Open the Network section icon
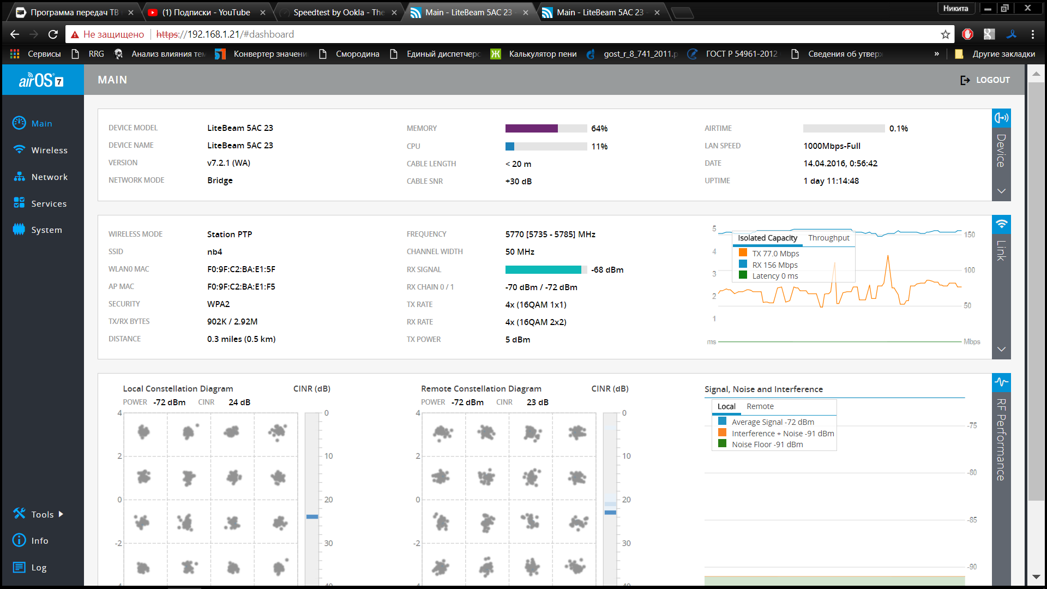This screenshot has height=589, width=1047. (19, 177)
